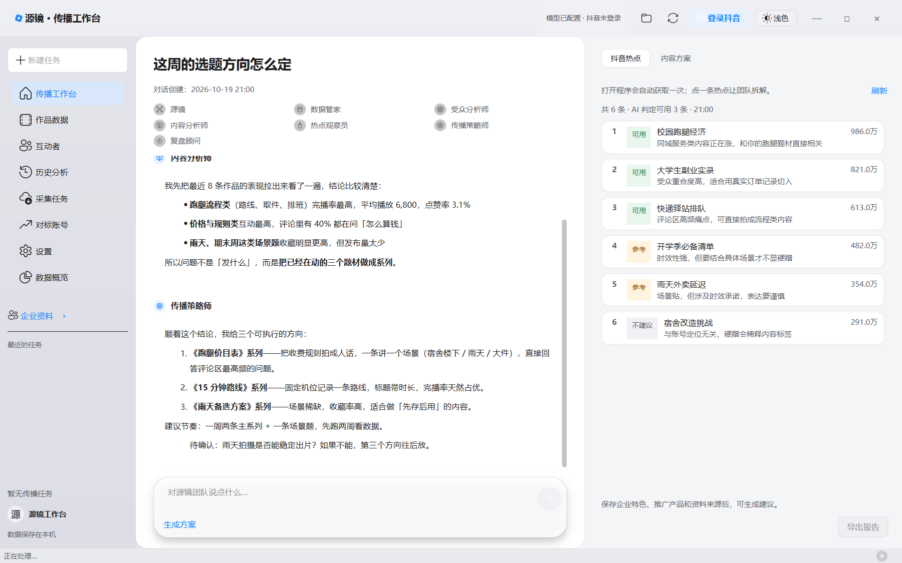Click the status bar stop indicator
The width and height of the screenshot is (902, 563).
coord(882,556)
